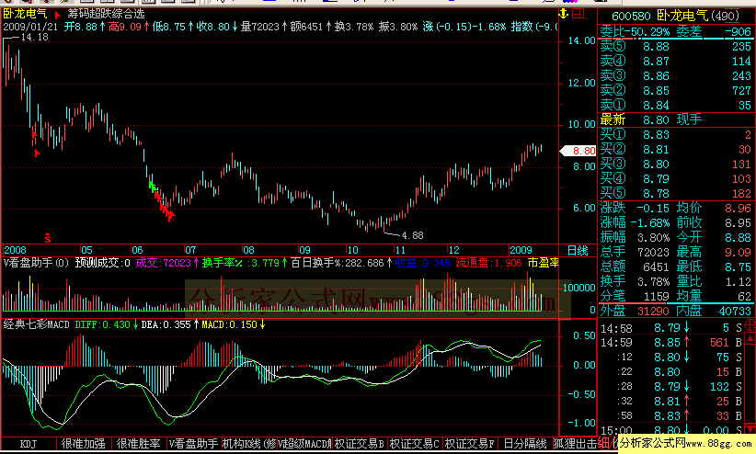Screen dimensions: 756x454
Task: Switch to the 很准加强 tab
Action: (x=84, y=444)
